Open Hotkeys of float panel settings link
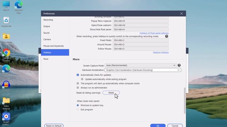This screenshot has width=227, height=127. 154,33
